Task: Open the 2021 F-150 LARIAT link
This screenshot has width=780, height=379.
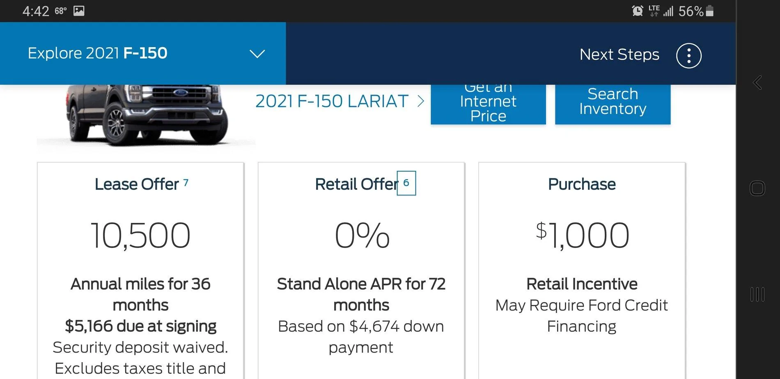Action: tap(332, 101)
